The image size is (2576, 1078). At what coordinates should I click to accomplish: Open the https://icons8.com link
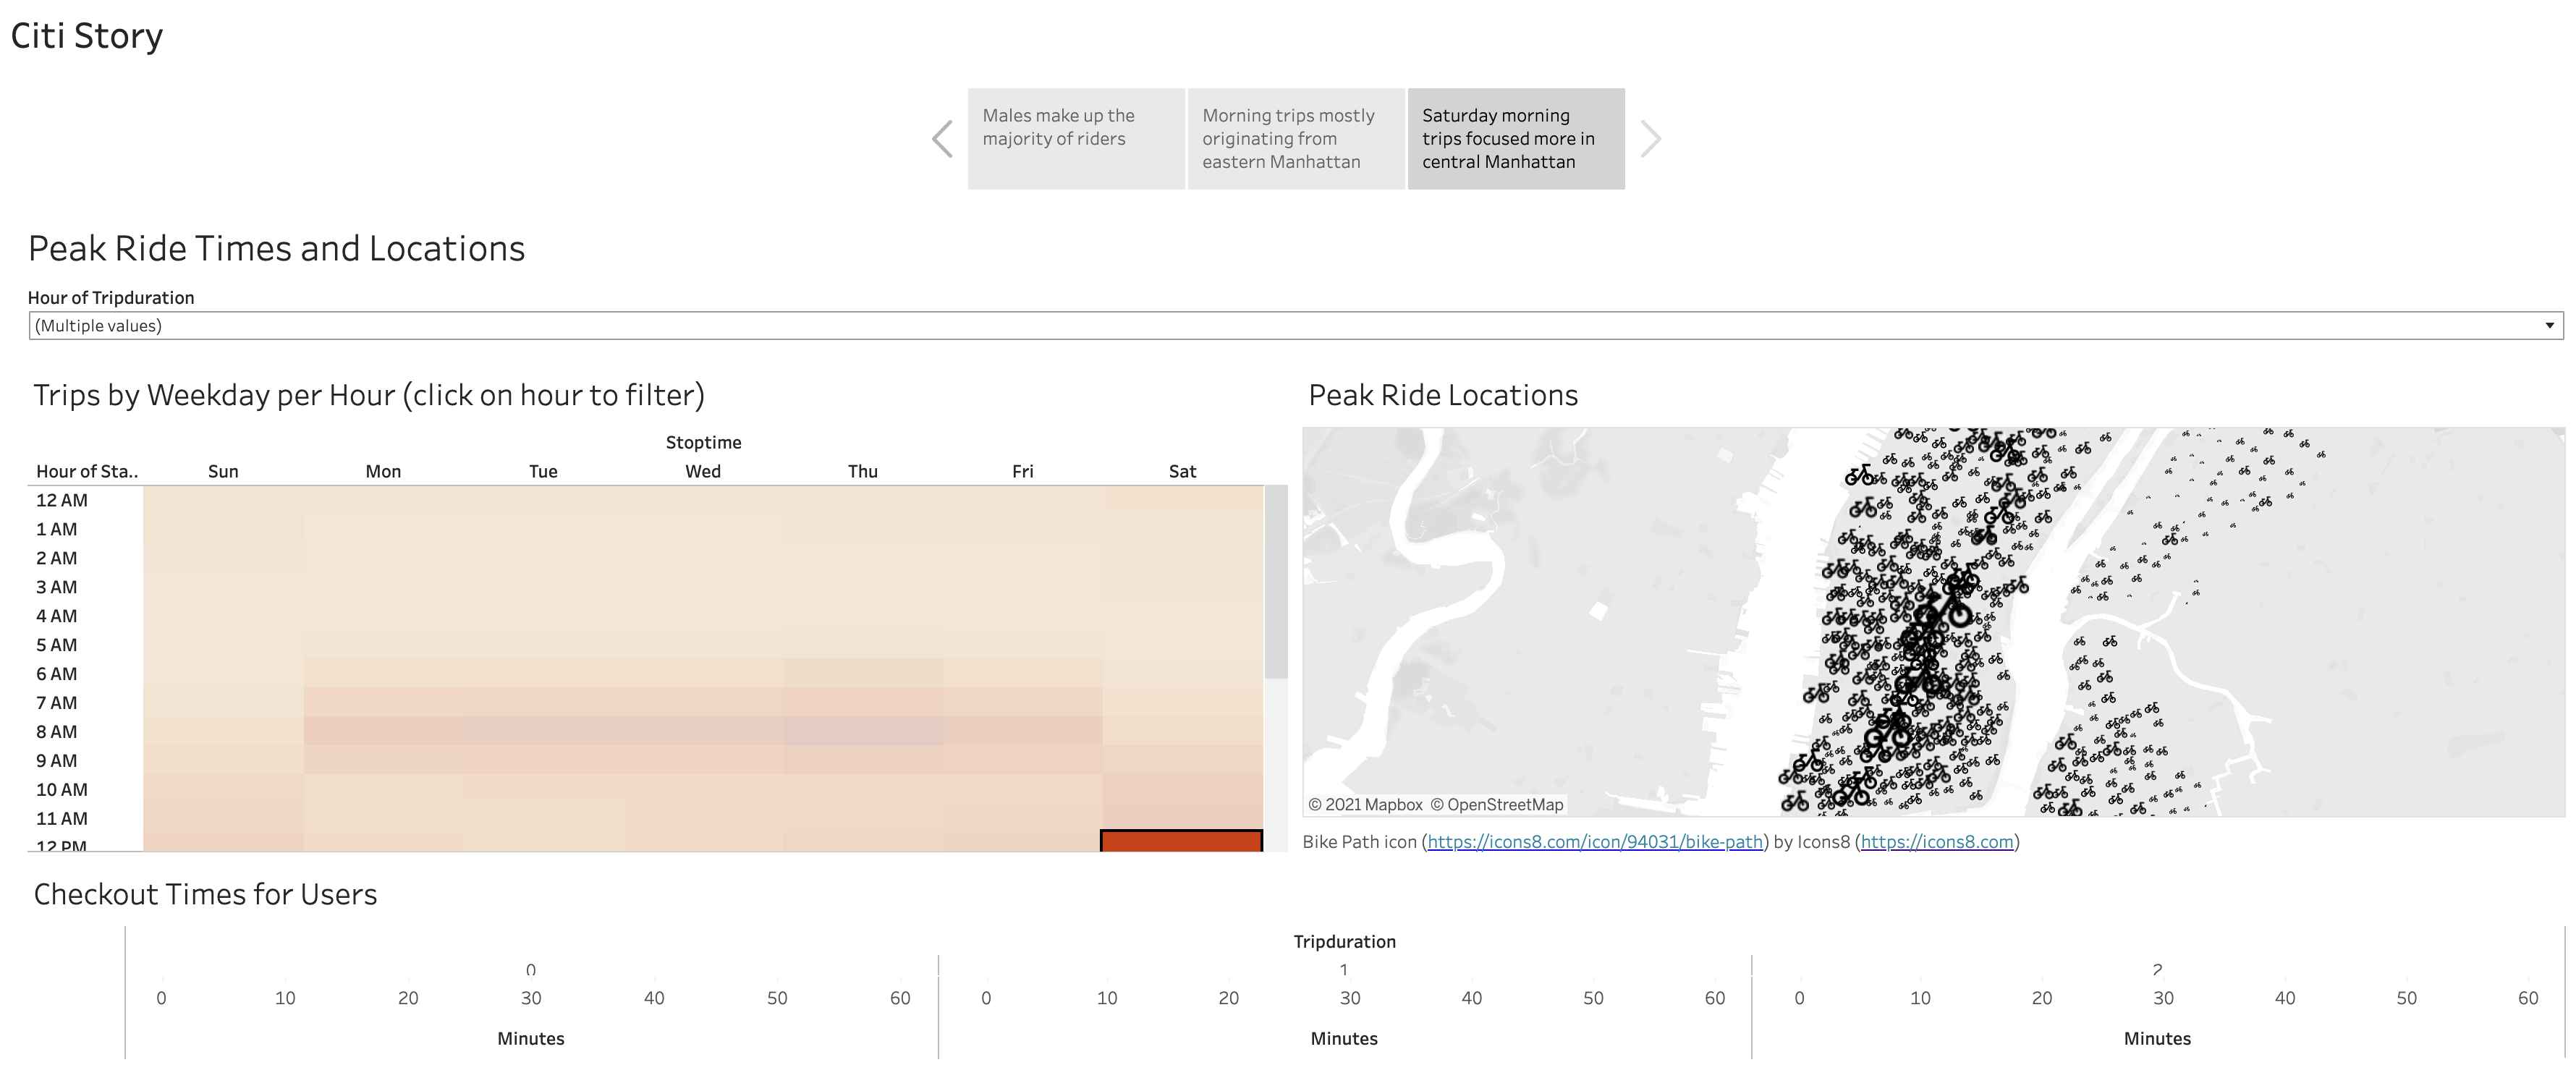[1936, 842]
